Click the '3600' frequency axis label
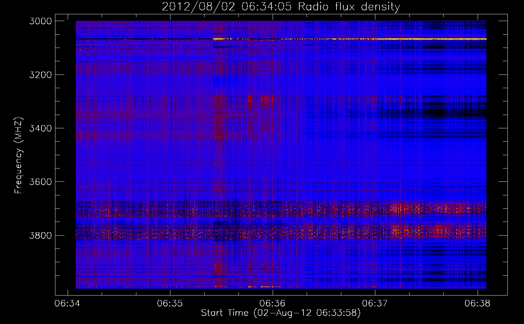Screen dimensions: 524x324 pos(40,182)
